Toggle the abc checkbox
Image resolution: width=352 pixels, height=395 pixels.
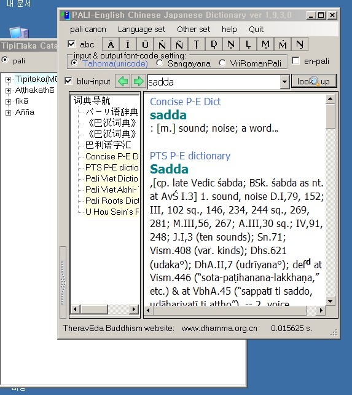[71, 44]
